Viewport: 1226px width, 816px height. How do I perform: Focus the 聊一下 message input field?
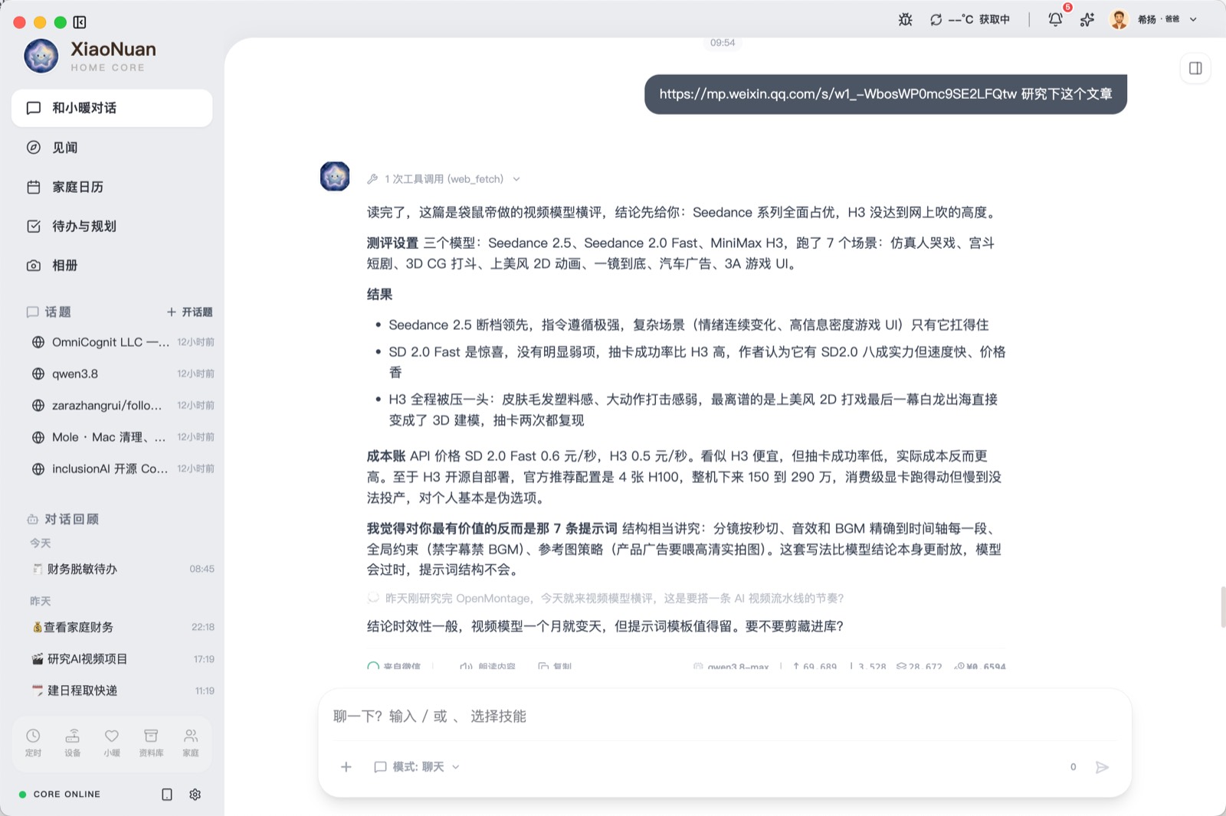[x=725, y=716]
